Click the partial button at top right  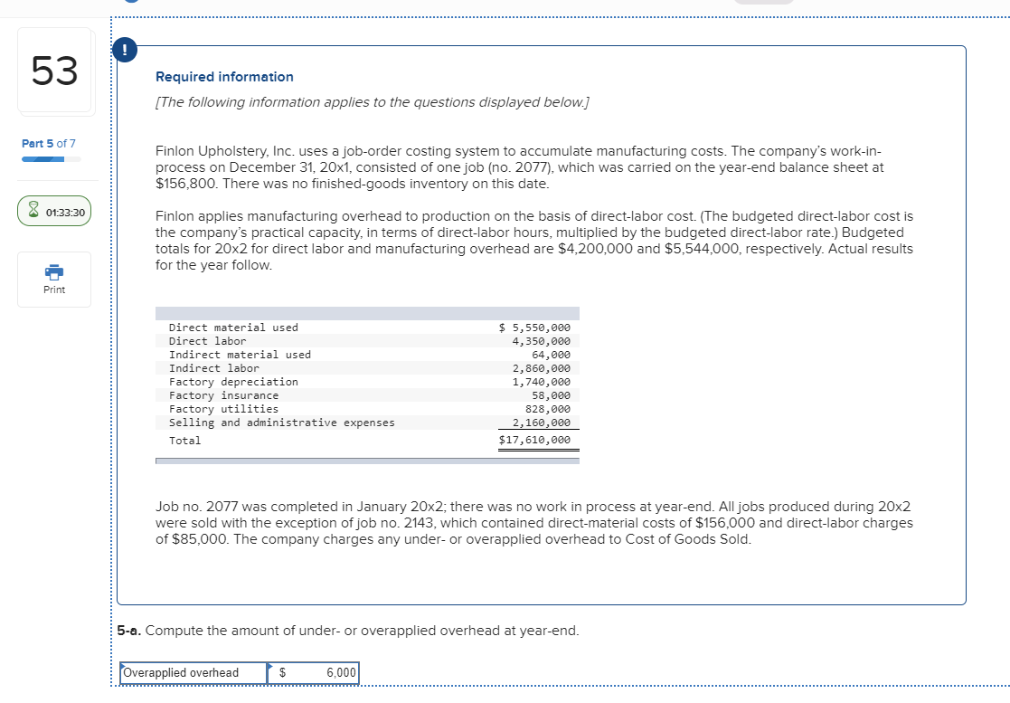764,3
